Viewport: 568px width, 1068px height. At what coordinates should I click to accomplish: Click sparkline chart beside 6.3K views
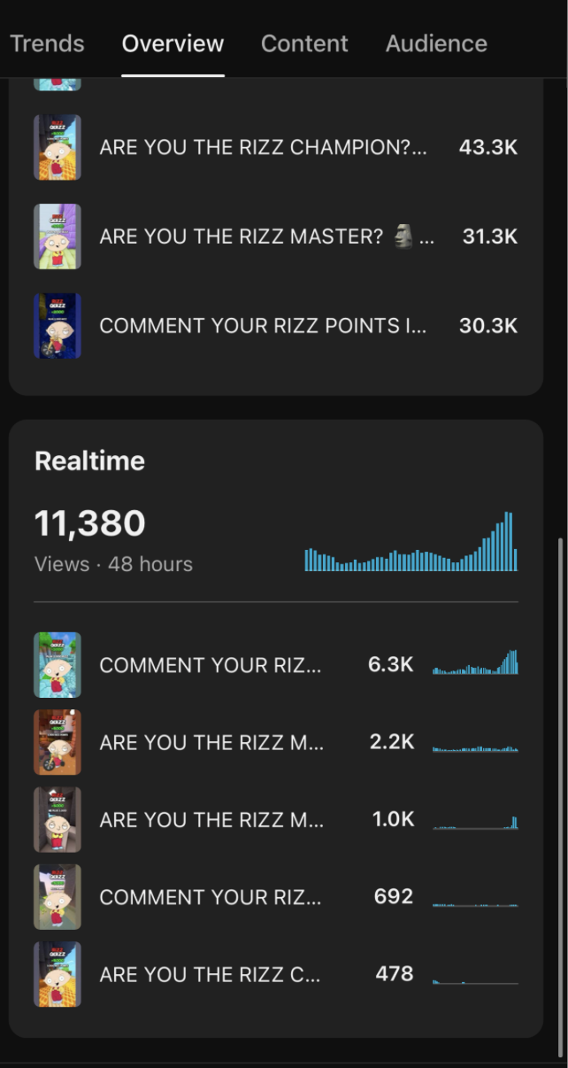tap(475, 663)
